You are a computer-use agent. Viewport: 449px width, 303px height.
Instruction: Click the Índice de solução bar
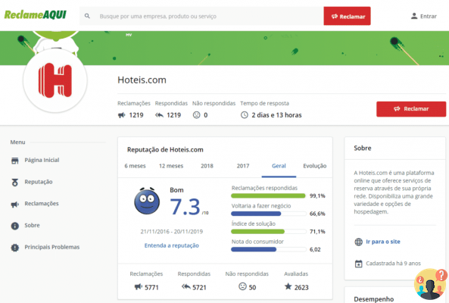268,231
